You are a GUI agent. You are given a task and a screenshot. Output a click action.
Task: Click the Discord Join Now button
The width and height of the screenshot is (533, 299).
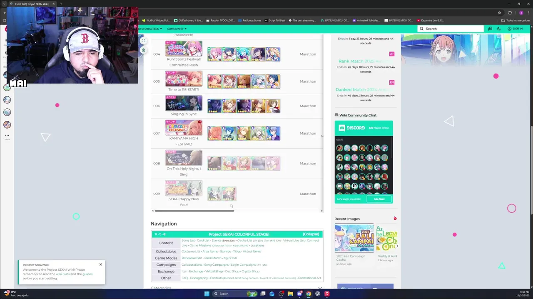click(x=379, y=199)
